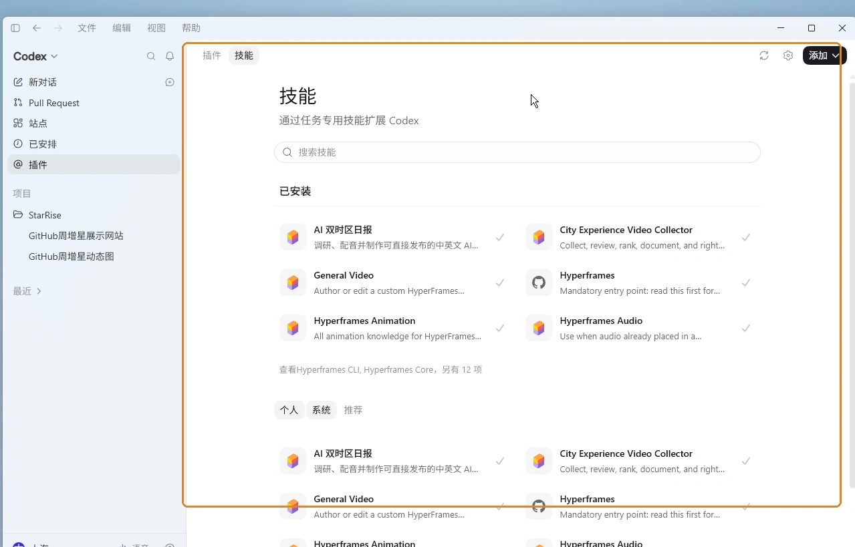The width and height of the screenshot is (855, 547).
Task: Toggle installed checkmark for AI 双时区日报 in 已安装
Action: 500,237
